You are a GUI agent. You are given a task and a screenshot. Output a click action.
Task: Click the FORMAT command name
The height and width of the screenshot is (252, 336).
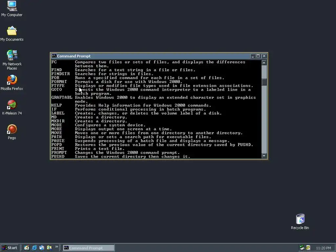[x=59, y=82]
